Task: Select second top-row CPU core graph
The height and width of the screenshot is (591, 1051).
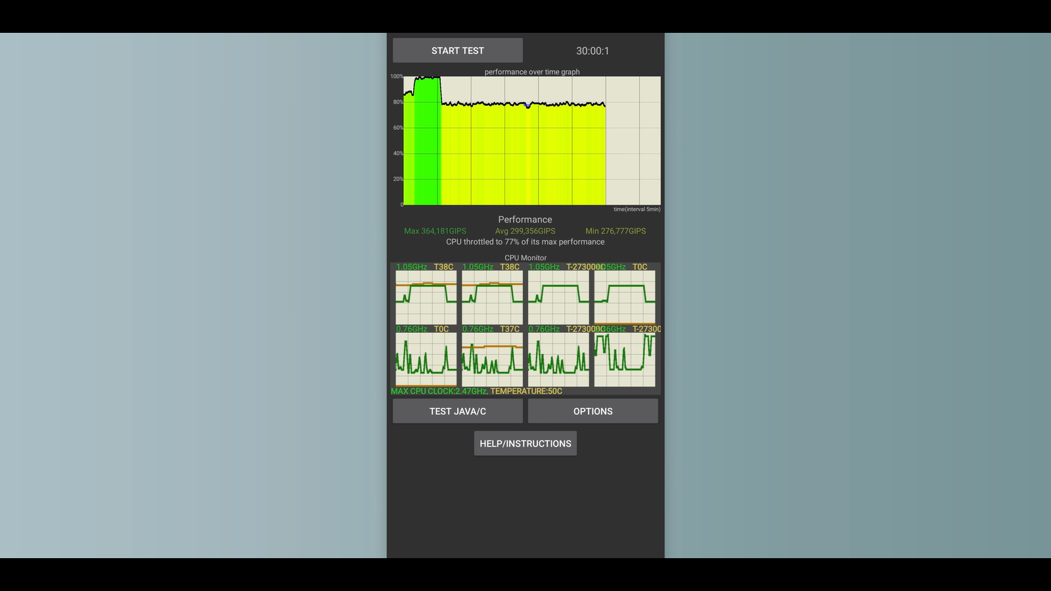Action: tap(492, 297)
